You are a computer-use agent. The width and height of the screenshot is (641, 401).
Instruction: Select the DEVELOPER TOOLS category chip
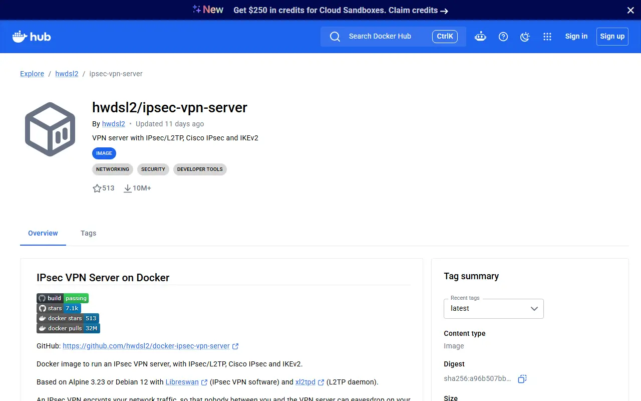point(200,169)
